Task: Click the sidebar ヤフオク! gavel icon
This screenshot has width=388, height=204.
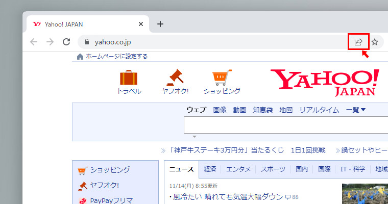Action: (x=82, y=186)
